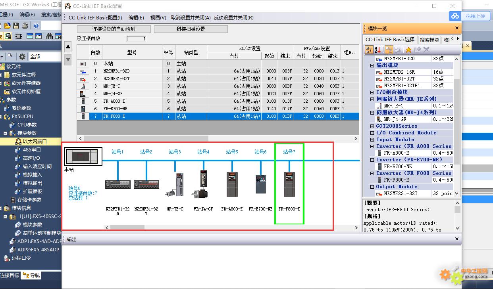Switch to the 搜索模块 tab

pos(429,40)
